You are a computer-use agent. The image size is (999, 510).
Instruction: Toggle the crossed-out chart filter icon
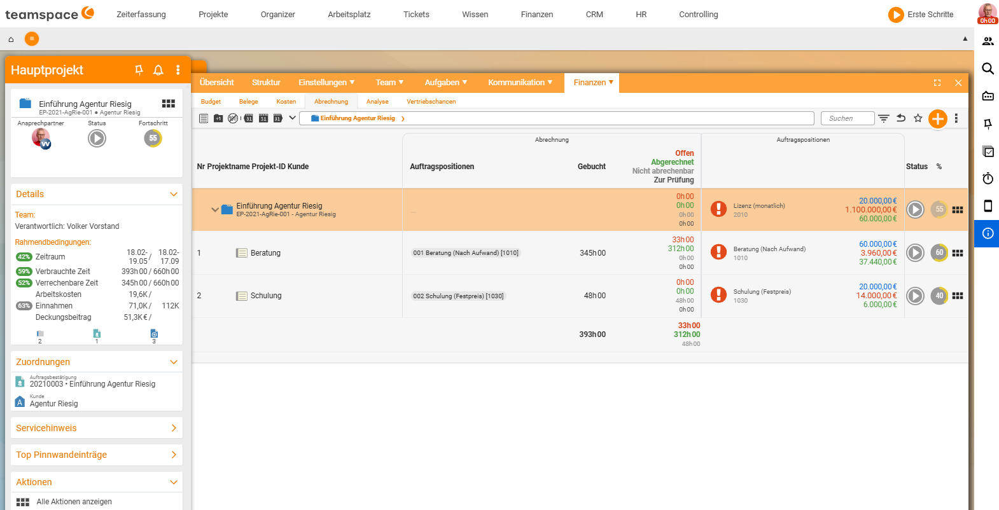233,118
